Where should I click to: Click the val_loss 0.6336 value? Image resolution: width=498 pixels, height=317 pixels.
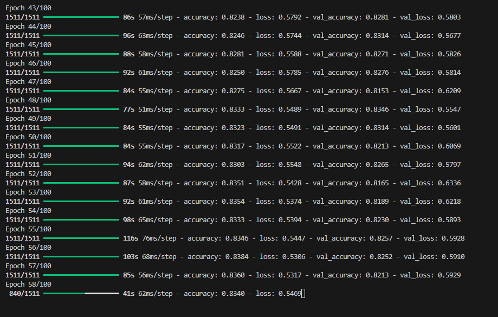pos(449,183)
